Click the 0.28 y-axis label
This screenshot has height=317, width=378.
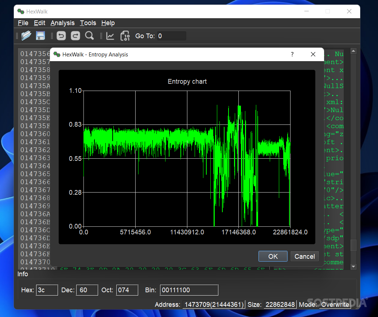75,193
